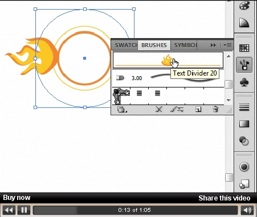Open the Swatches panel grid icon
Viewport: 257px width, 217px height.
pos(244,48)
